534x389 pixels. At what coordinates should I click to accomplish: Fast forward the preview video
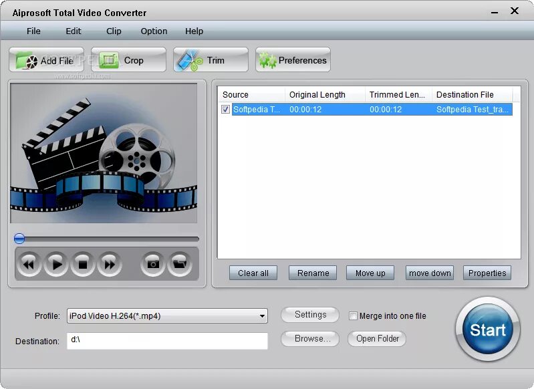(110, 264)
